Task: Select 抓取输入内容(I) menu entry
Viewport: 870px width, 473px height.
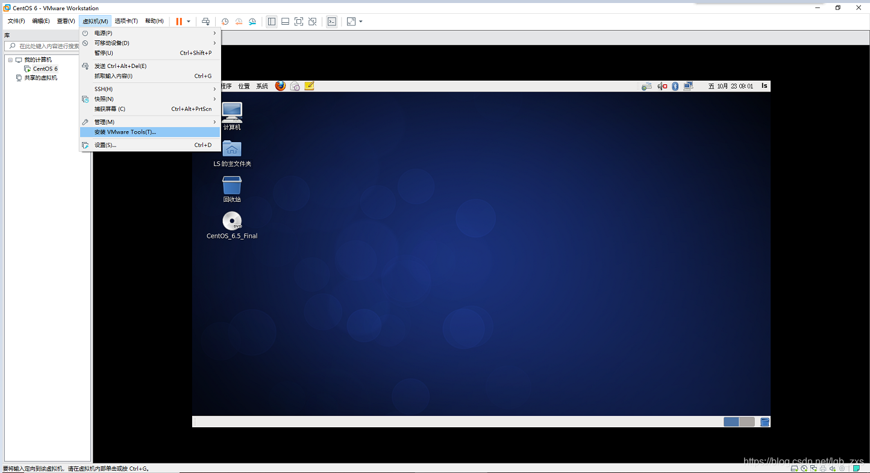Action: (150, 76)
